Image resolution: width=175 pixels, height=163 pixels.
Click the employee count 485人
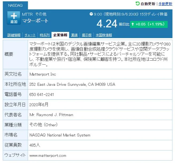pyautogui.click(x=35, y=145)
